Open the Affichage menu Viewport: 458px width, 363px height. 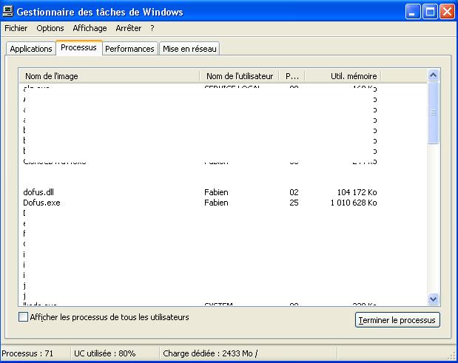[90, 28]
